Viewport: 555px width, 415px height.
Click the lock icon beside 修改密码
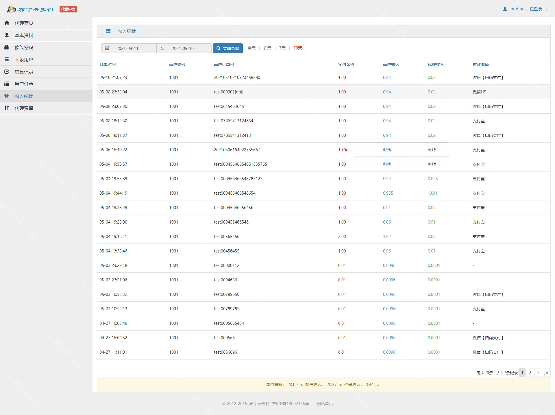point(7,47)
